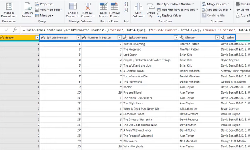Click the Vision AI insights icon

coord(238,10)
